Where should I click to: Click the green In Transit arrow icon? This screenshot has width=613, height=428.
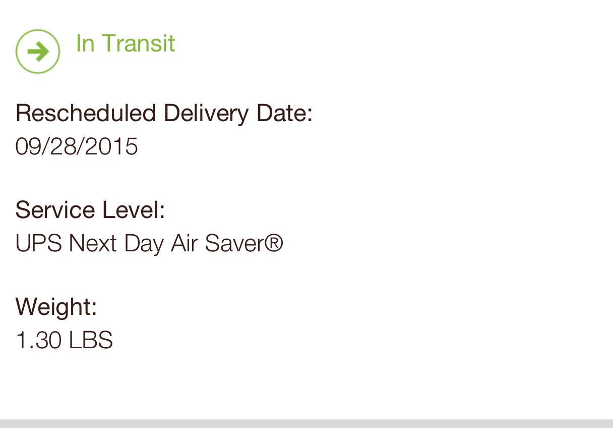coord(38,51)
